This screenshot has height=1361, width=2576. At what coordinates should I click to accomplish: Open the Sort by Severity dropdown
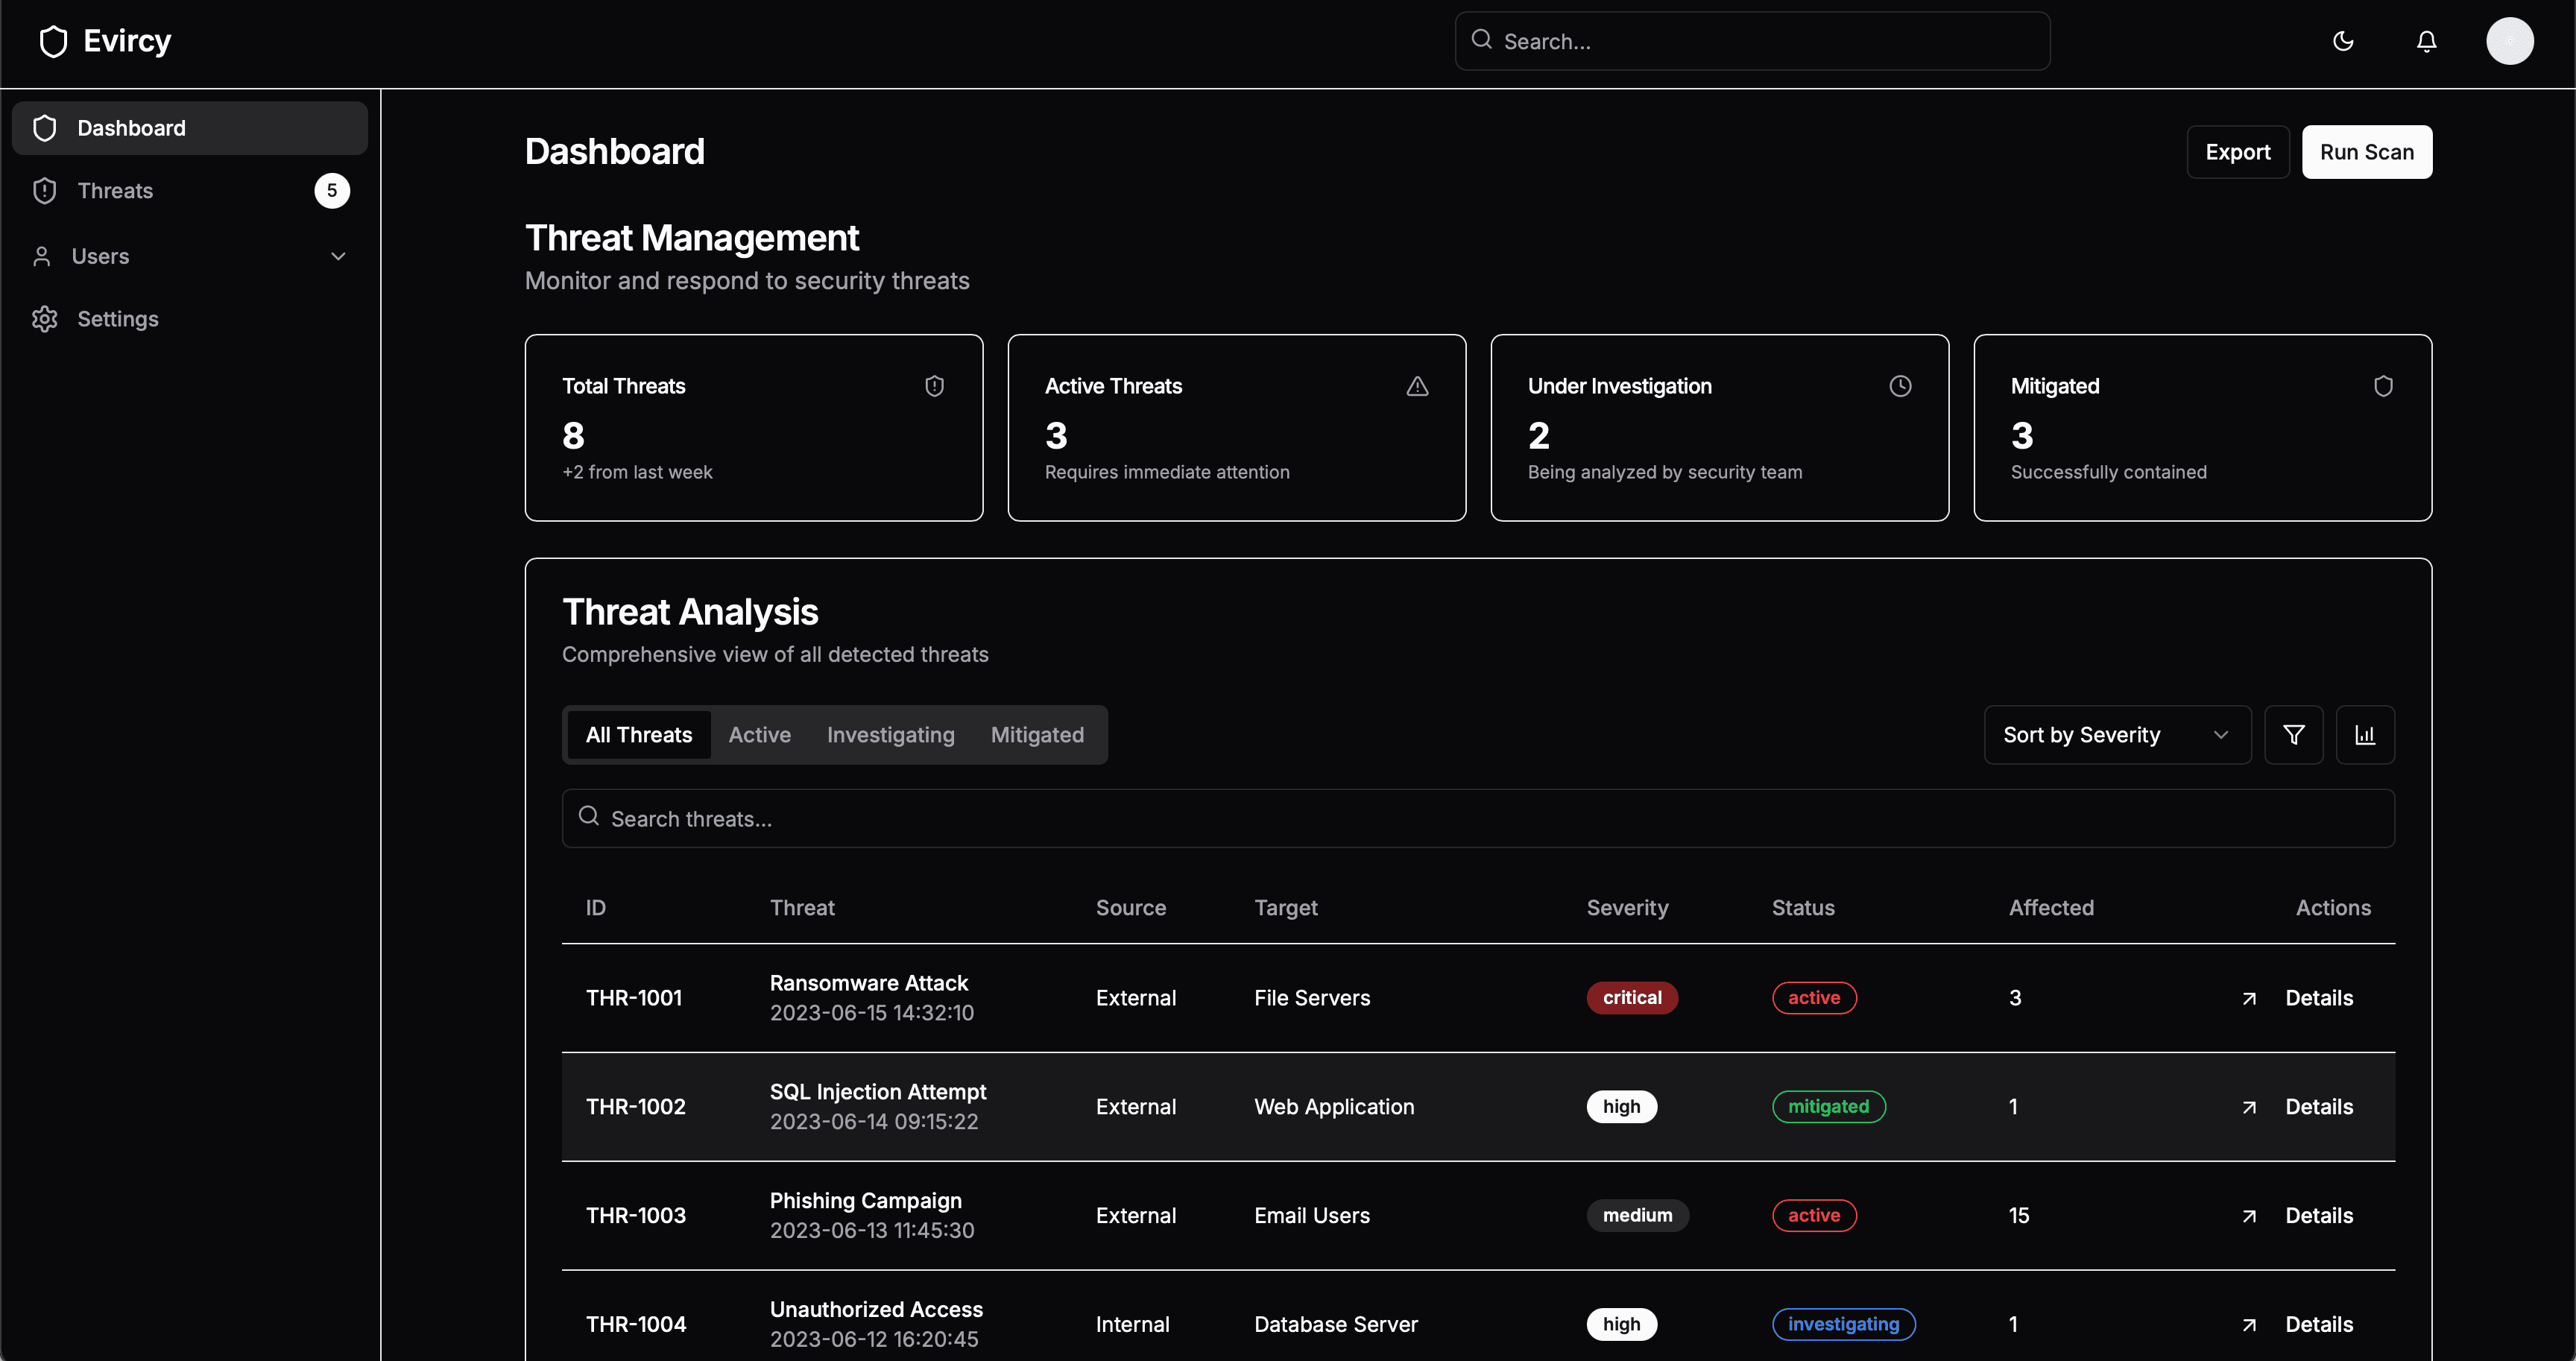click(2116, 734)
